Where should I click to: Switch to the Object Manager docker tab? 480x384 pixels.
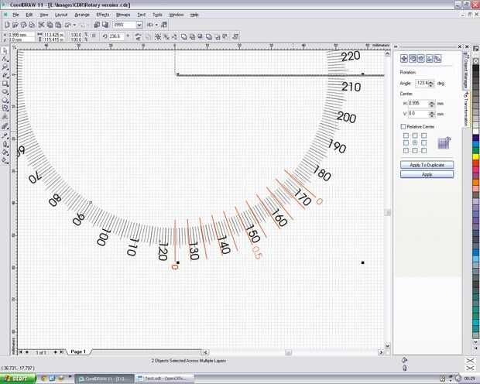(x=465, y=70)
